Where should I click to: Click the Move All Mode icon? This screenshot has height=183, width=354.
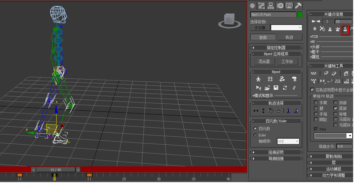[x=294, y=88]
